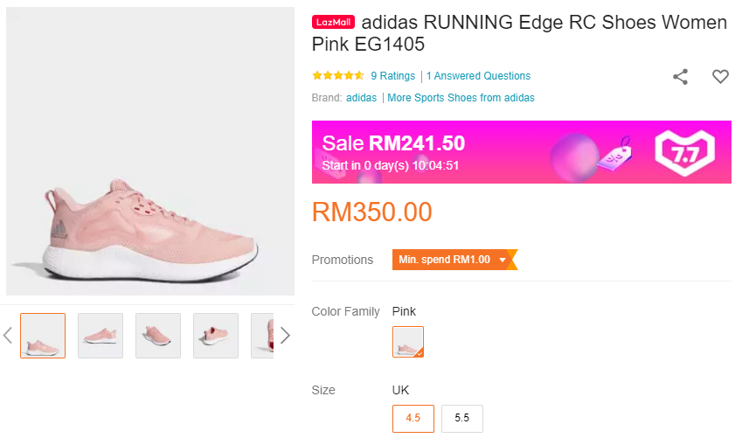
Task: Click the 7.7 sale heart logo
Action: point(684,152)
